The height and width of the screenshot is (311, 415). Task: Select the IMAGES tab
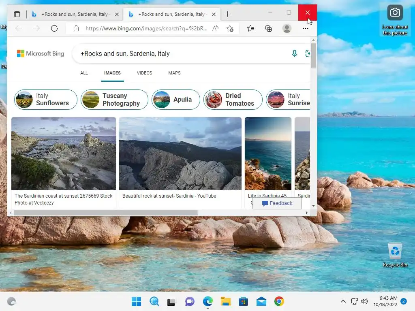[112, 73]
